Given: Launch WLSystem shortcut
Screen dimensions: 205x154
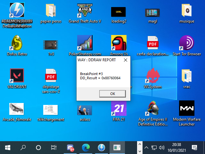Looking at the screenshot, I should 153,76.
